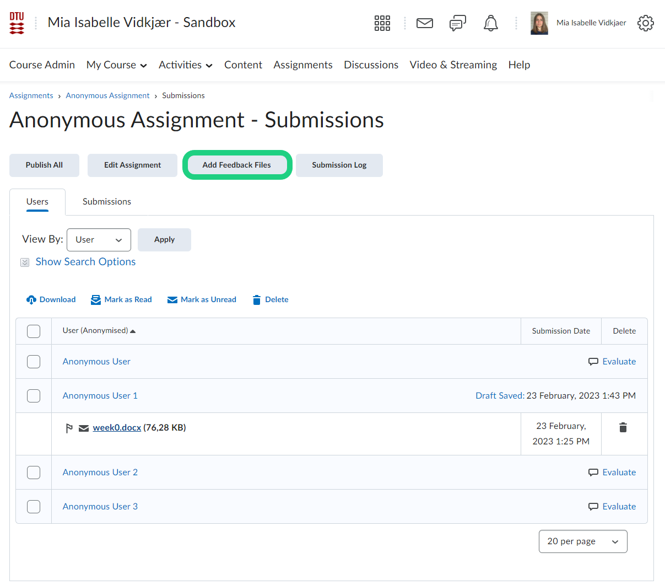The image size is (665, 585).
Task: Select the checkbox for Anonymous User 3
Action: [34, 507]
